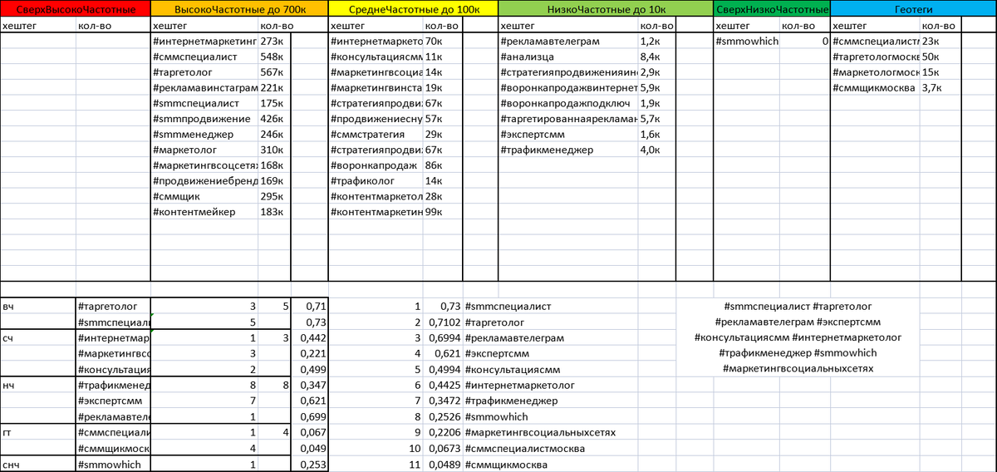
Task: Select the 'гт' row label cell
Action: [x=37, y=433]
